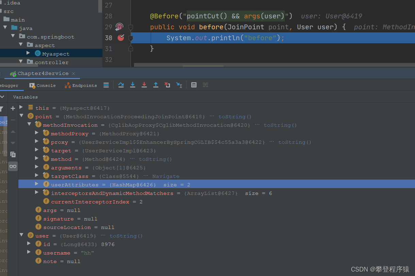Switch to the Endpoints tab
The height and width of the screenshot is (276, 415).
tap(81, 86)
